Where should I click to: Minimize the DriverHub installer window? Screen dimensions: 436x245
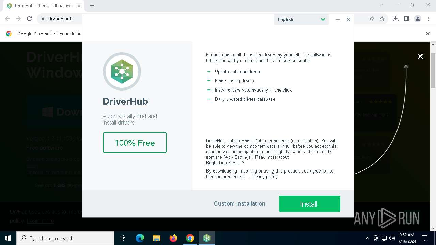[x=338, y=19]
